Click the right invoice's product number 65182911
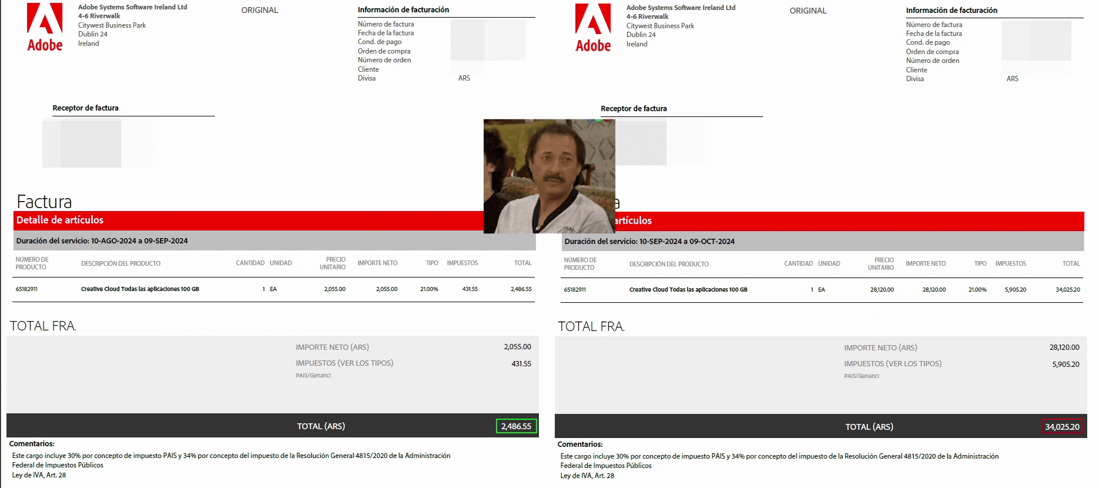The height and width of the screenshot is (488, 1099). (x=575, y=290)
